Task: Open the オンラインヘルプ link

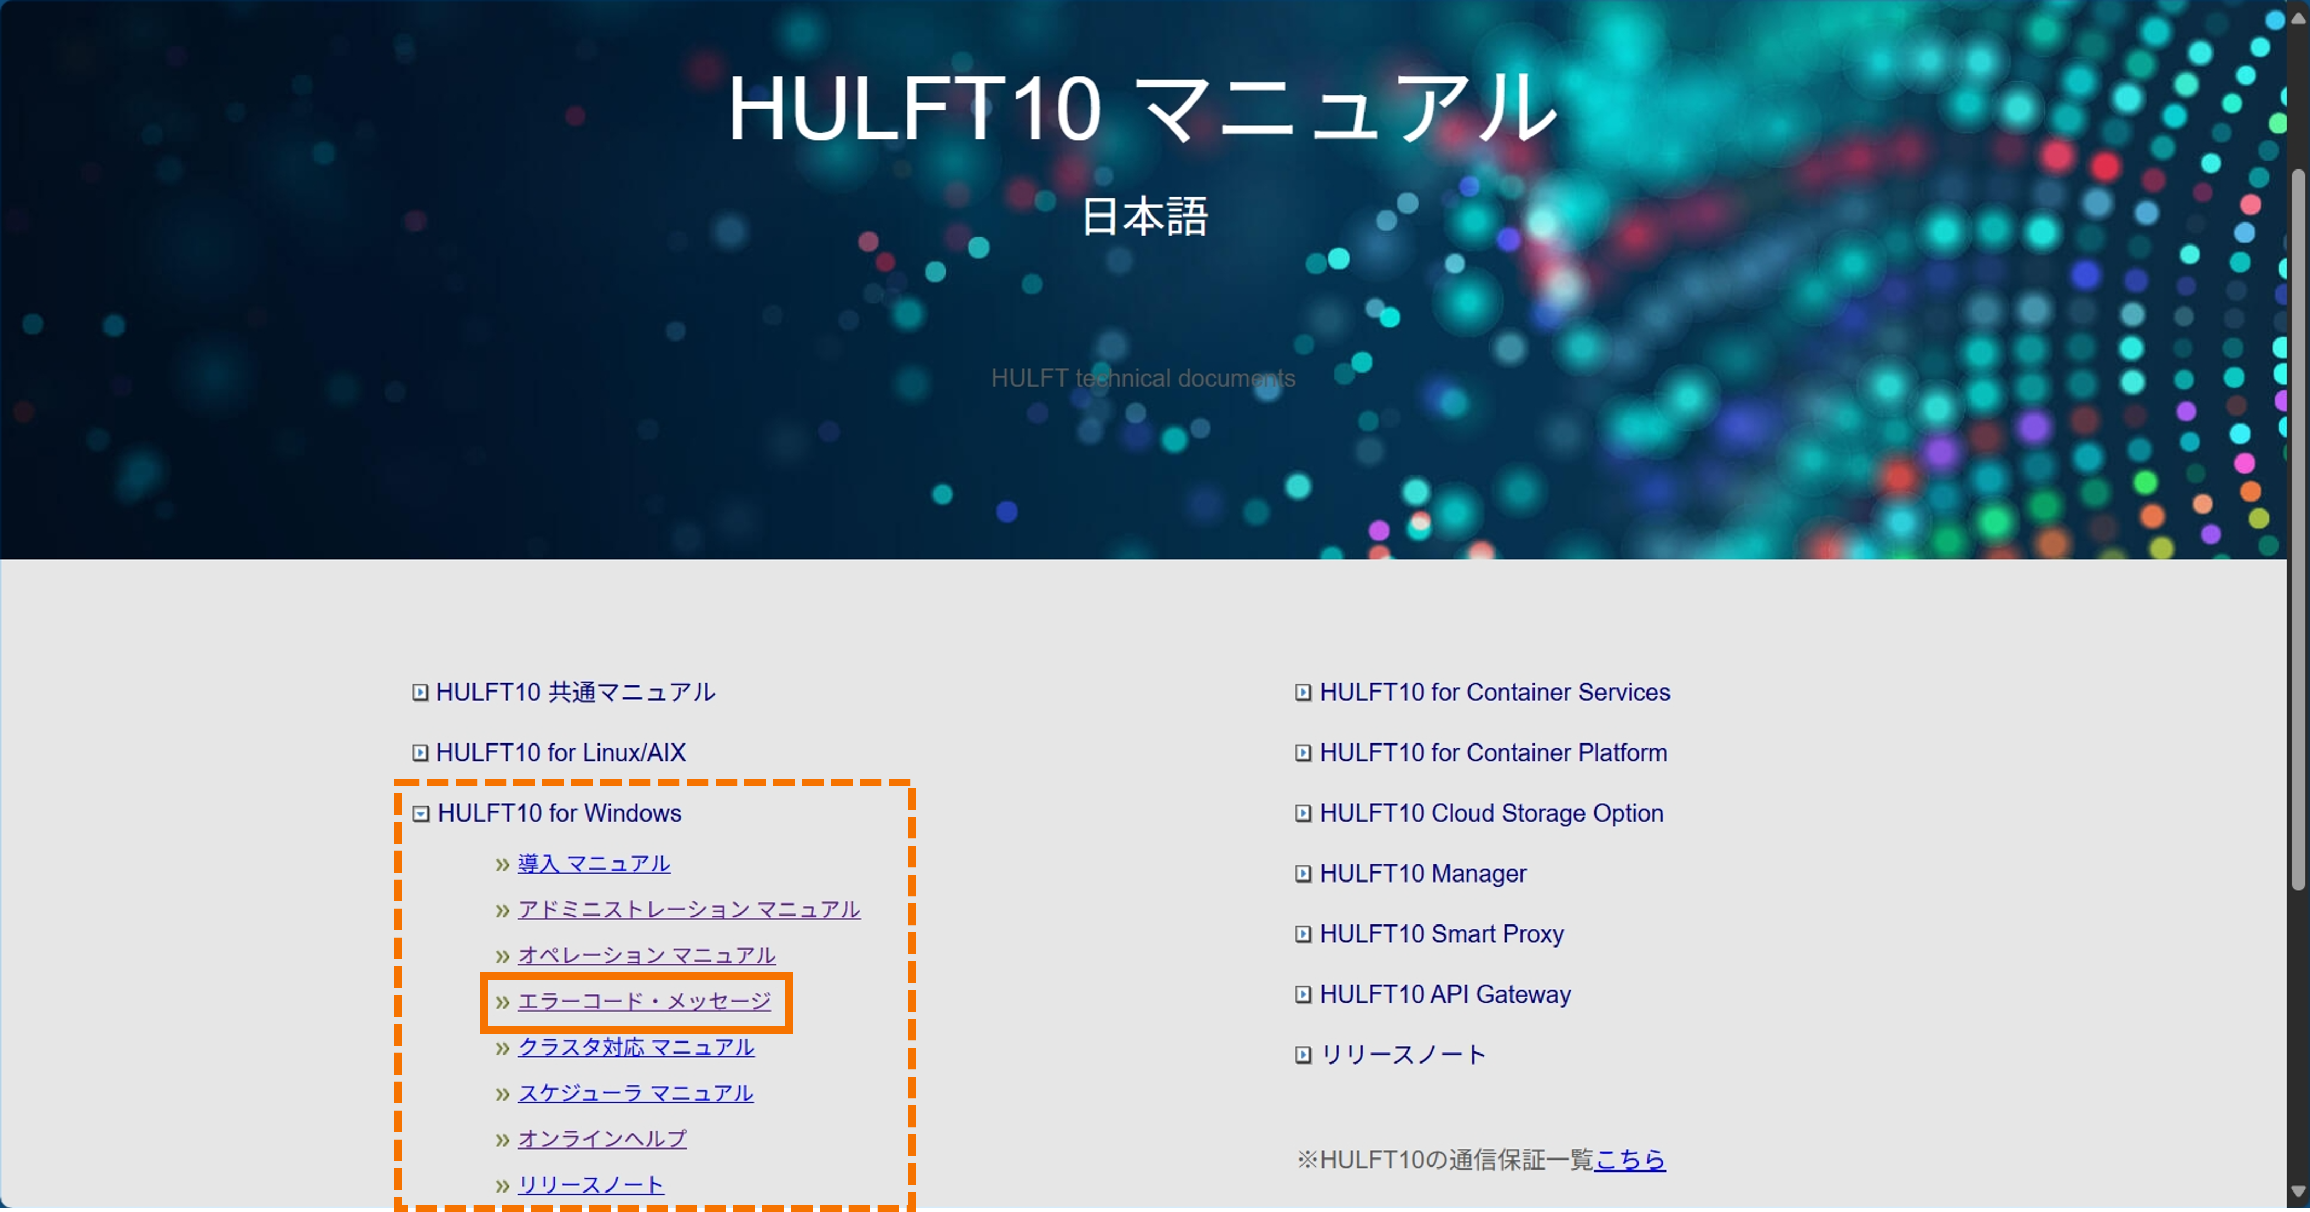Action: (602, 1139)
